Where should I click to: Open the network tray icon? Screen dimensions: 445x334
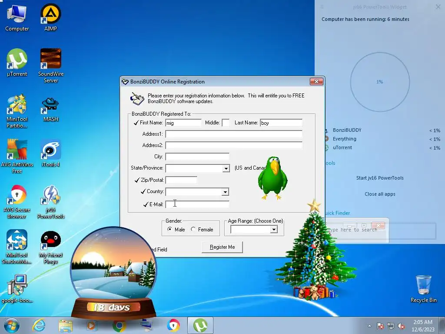click(x=391, y=326)
